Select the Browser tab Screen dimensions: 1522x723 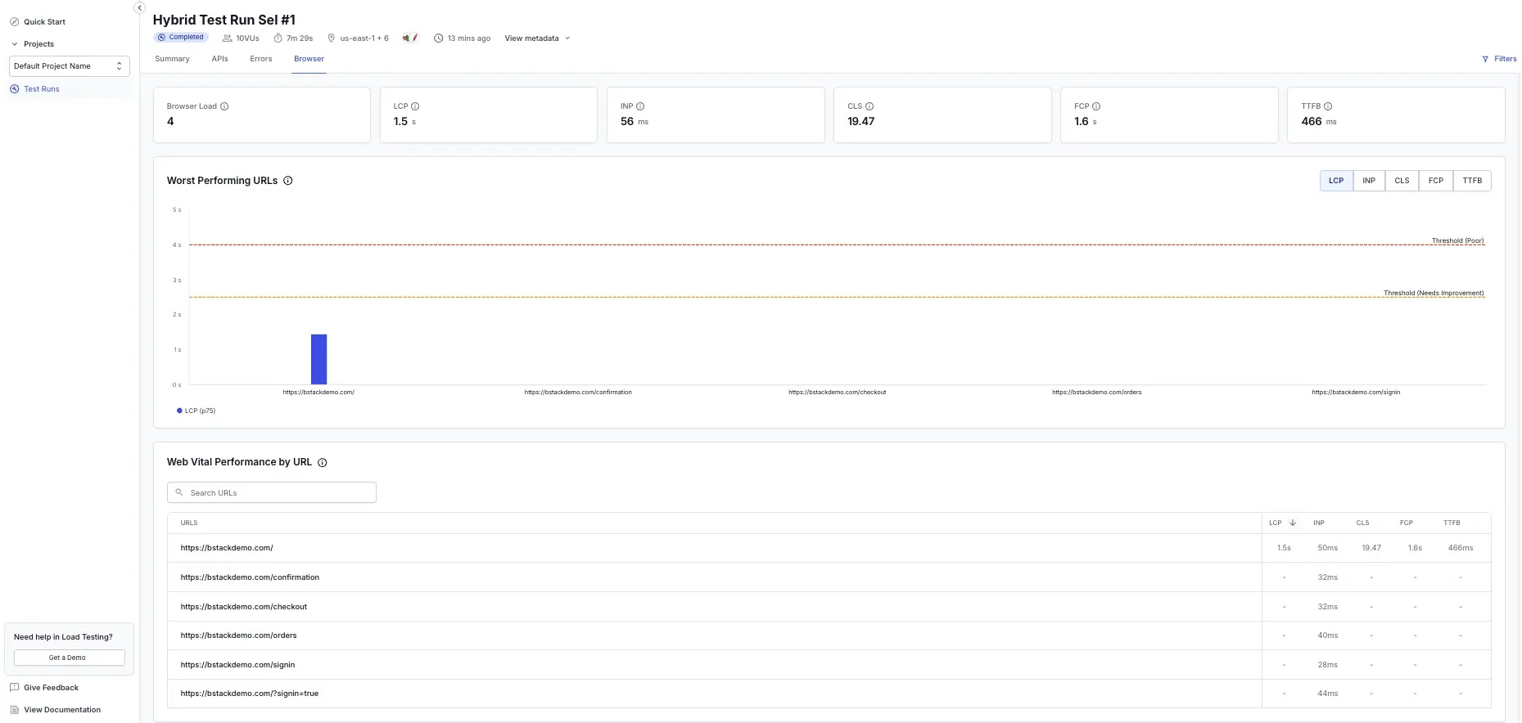point(309,59)
